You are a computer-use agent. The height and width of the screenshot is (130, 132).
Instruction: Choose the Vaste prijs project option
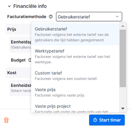[x=75, y=106]
